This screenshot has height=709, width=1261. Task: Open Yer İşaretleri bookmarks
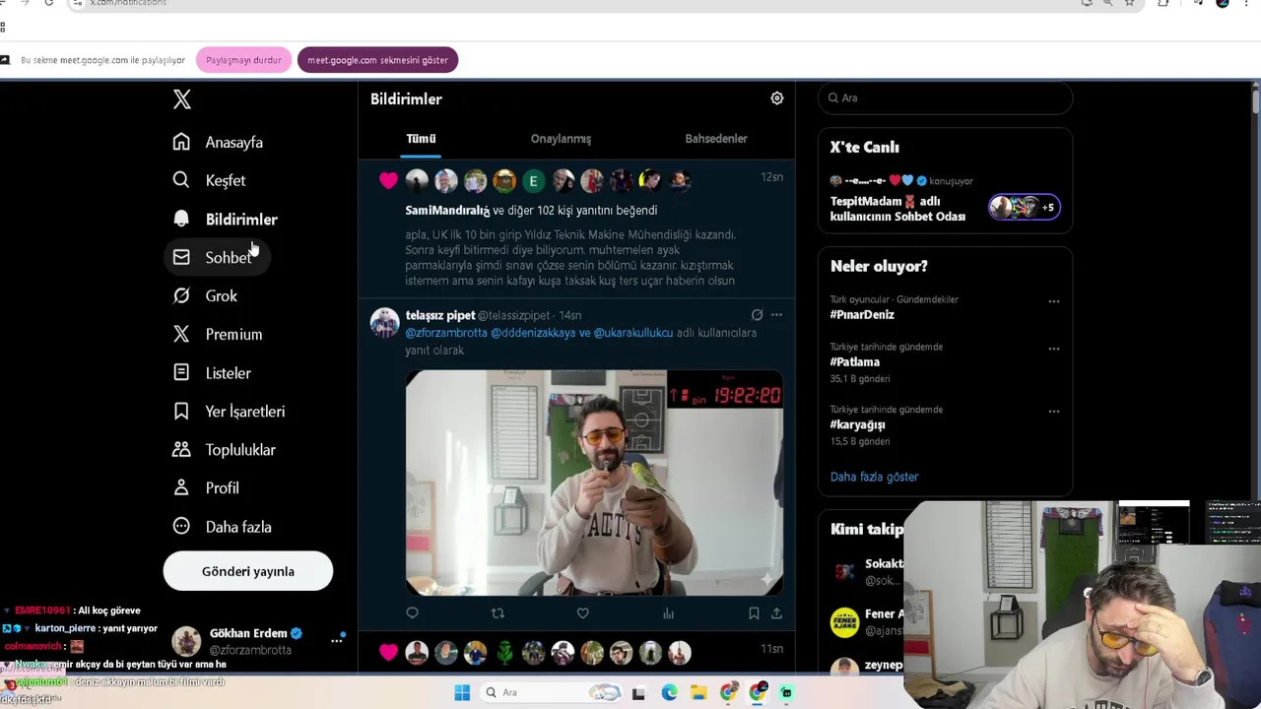(229, 411)
